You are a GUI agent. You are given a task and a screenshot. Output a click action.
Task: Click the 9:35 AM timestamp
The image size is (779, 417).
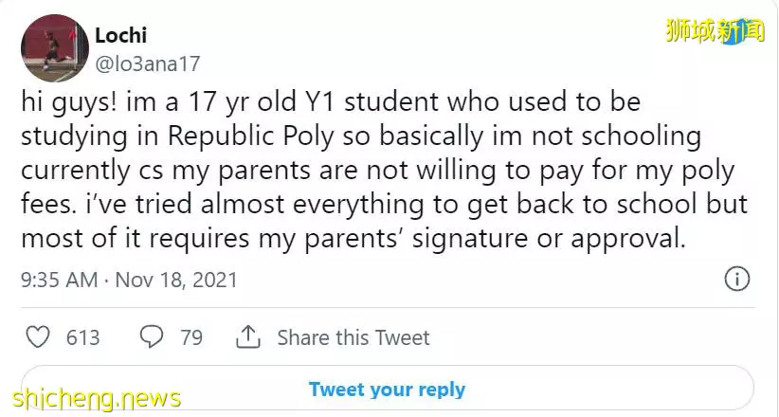click(59, 280)
